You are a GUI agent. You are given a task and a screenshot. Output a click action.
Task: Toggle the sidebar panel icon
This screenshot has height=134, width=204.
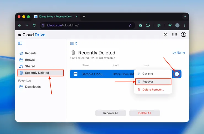tap(20, 43)
